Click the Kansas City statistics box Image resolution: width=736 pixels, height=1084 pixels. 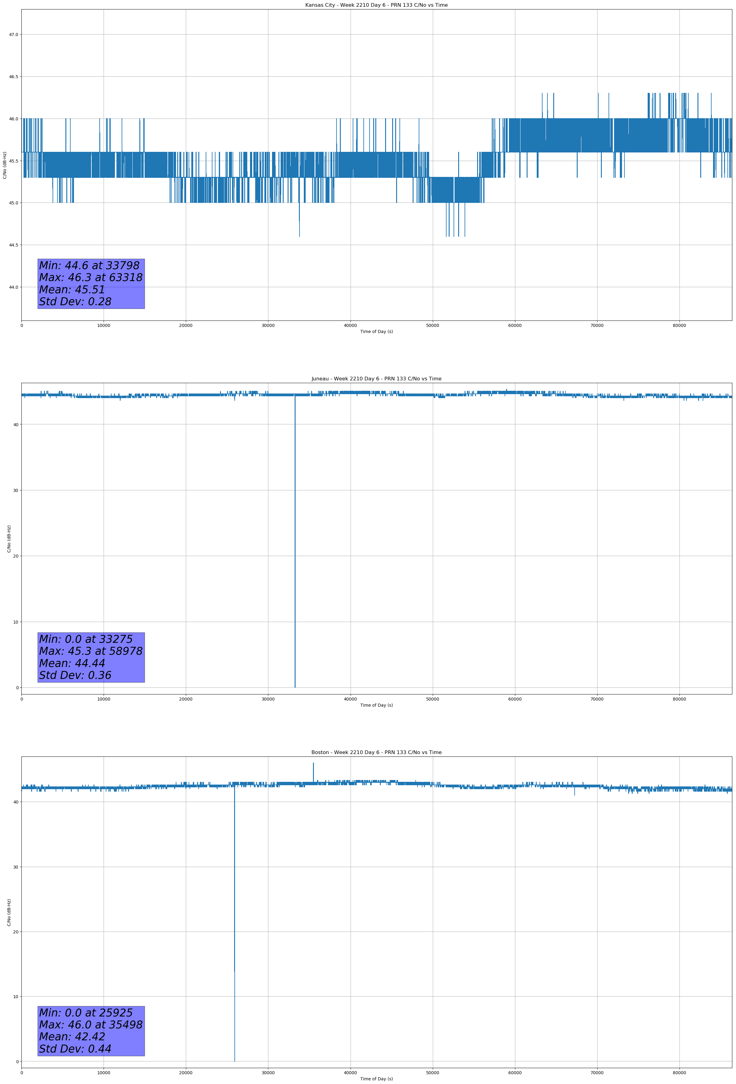click(91, 284)
